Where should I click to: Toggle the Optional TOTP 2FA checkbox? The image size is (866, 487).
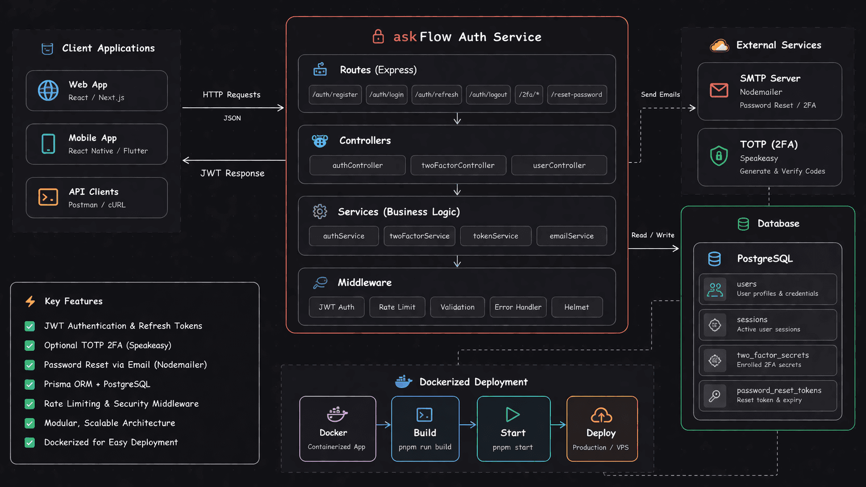[30, 346]
